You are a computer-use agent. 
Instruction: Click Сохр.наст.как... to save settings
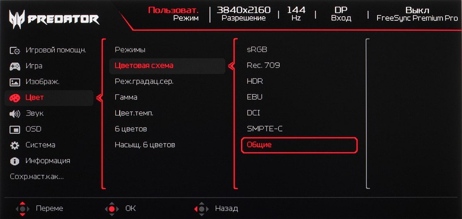(x=37, y=177)
